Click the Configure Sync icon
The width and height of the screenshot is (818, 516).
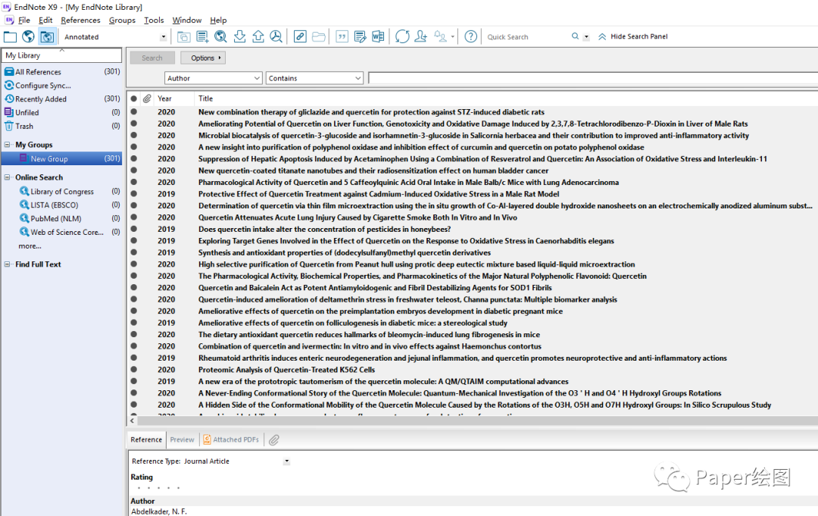coord(9,85)
